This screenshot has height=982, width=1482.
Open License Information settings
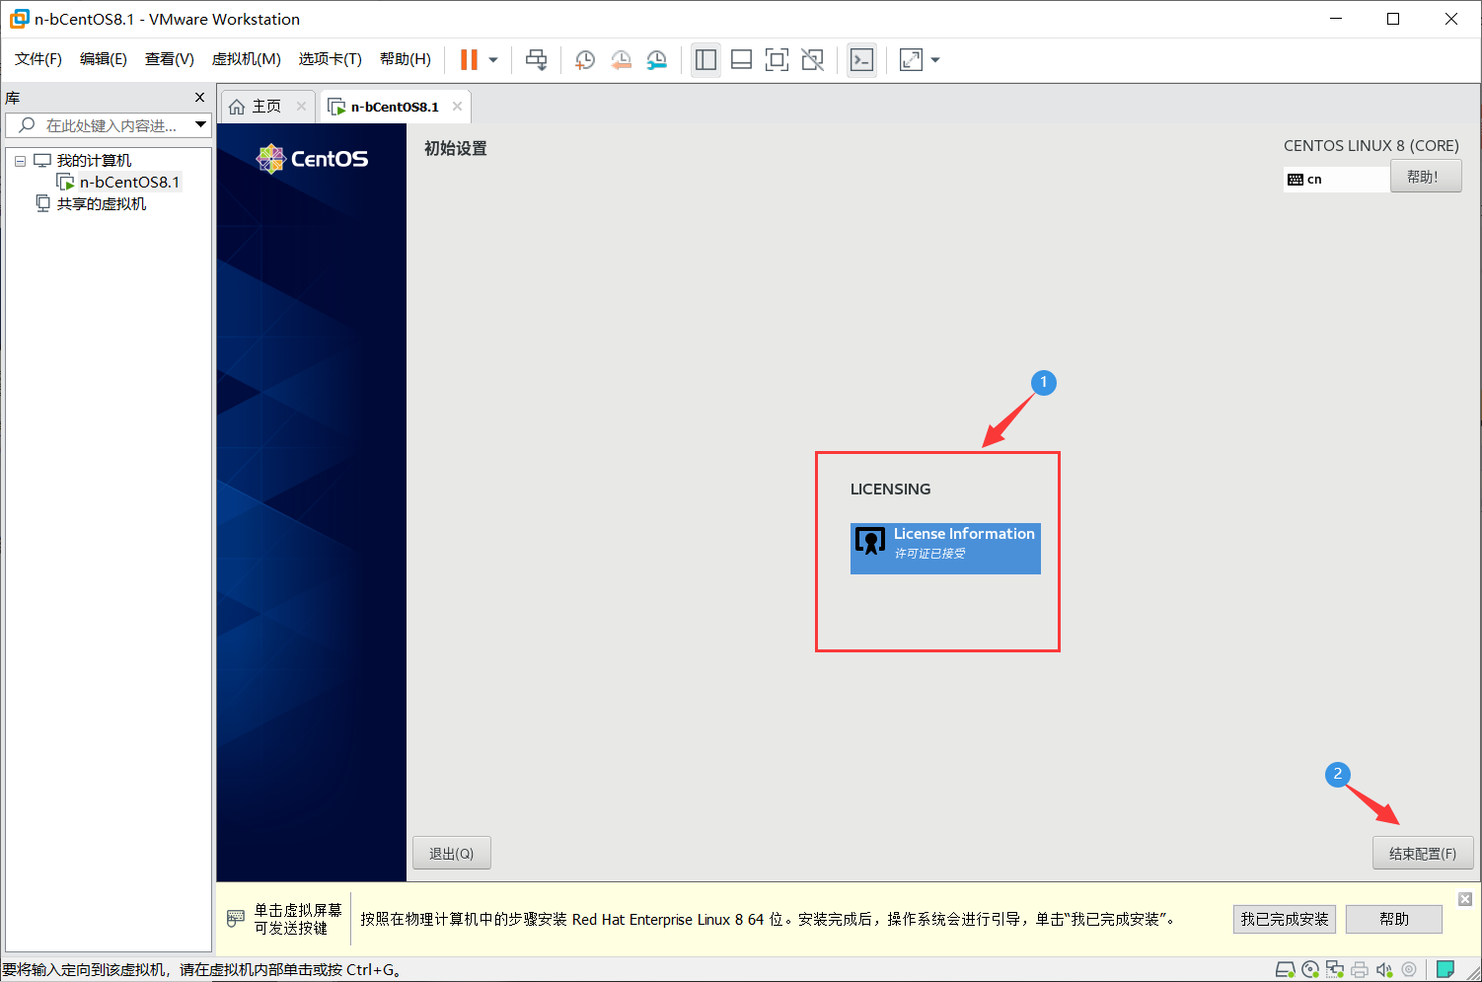945,549
